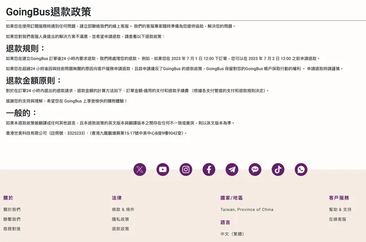Open the YouTube social icon

(x=163, y=170)
